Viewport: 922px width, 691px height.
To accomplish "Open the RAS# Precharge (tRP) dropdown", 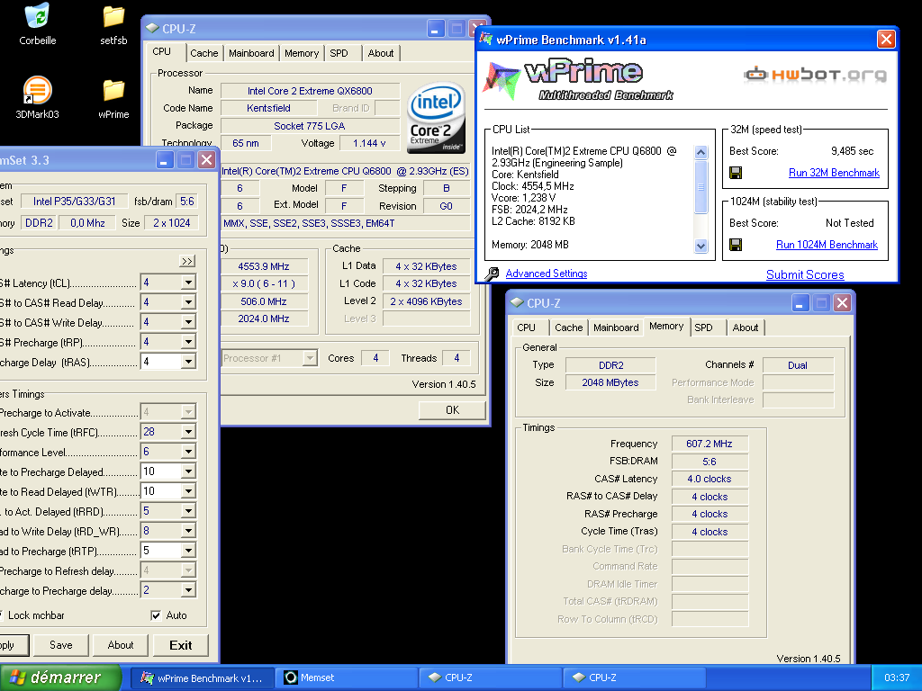I will coord(188,342).
